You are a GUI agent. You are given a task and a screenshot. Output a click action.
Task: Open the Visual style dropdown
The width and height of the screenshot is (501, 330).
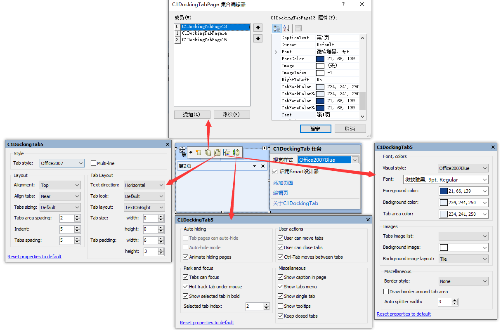463,168
